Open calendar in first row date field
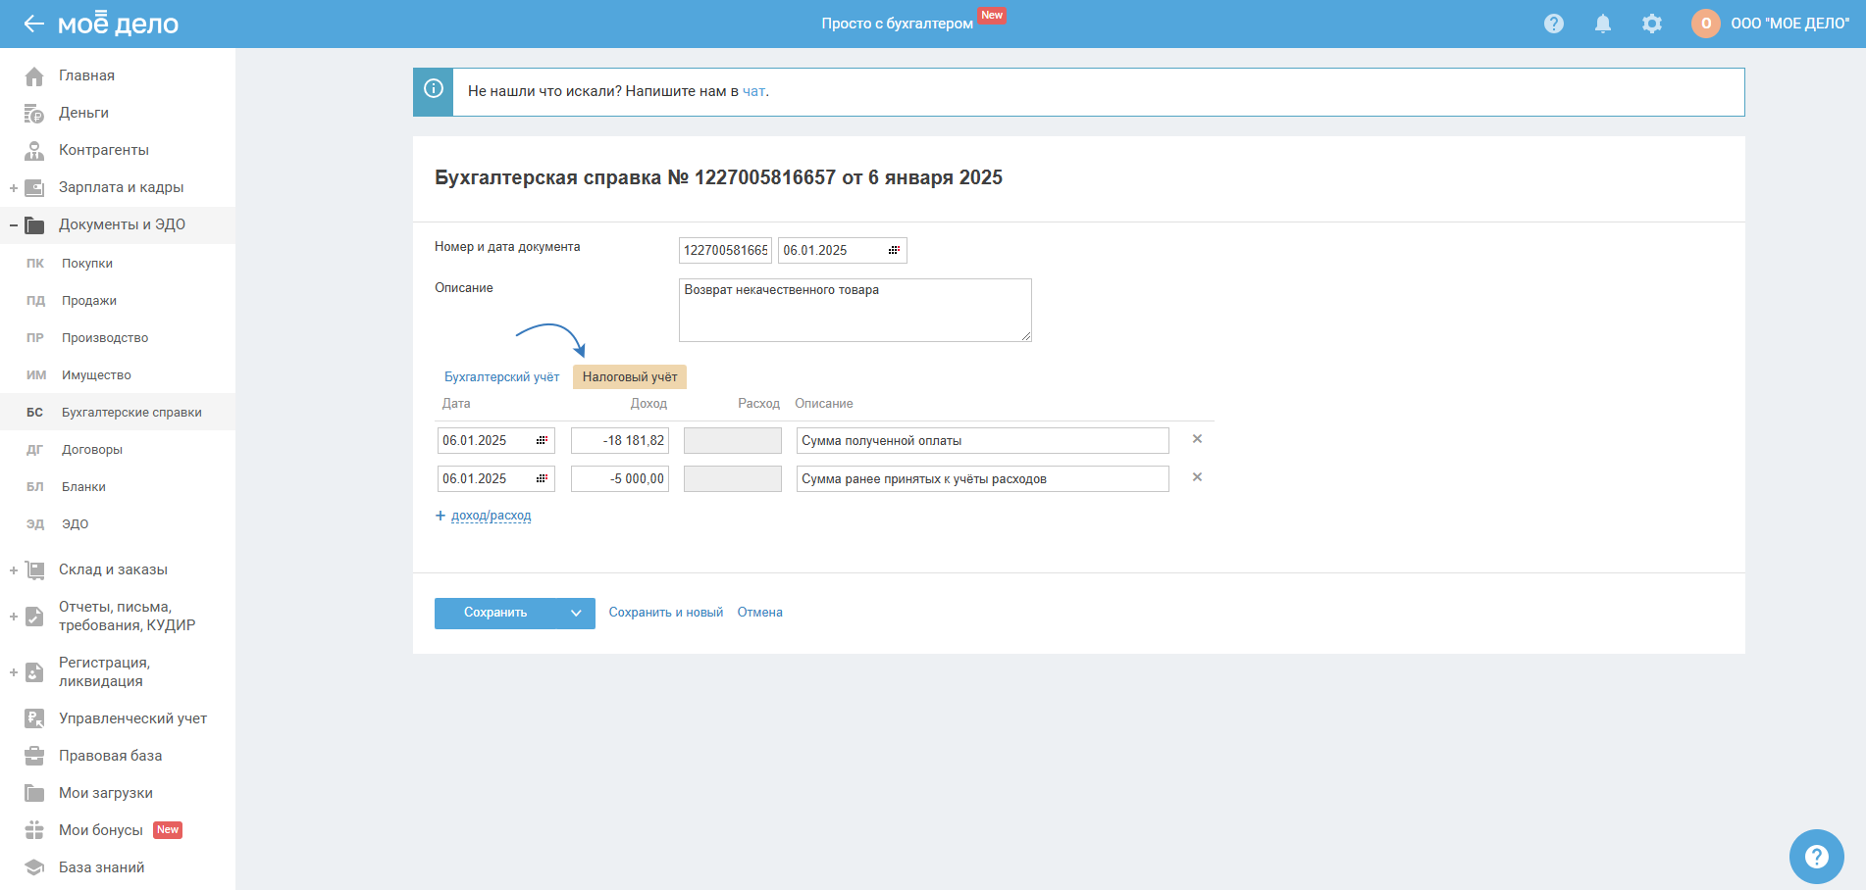 542,441
